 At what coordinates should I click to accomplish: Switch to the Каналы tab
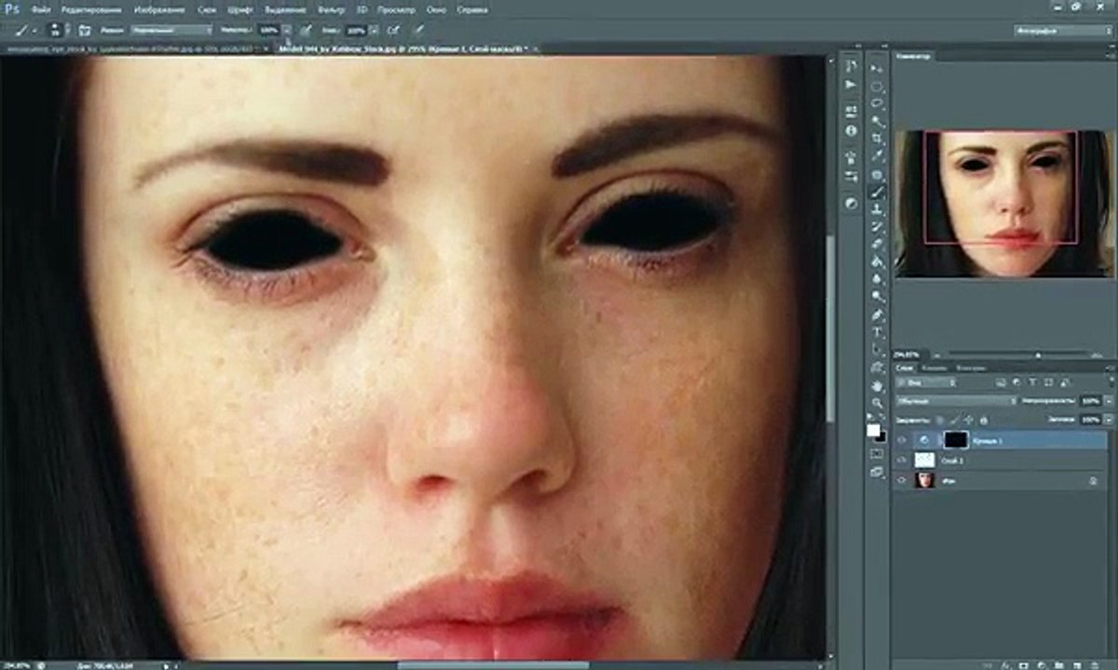935,368
